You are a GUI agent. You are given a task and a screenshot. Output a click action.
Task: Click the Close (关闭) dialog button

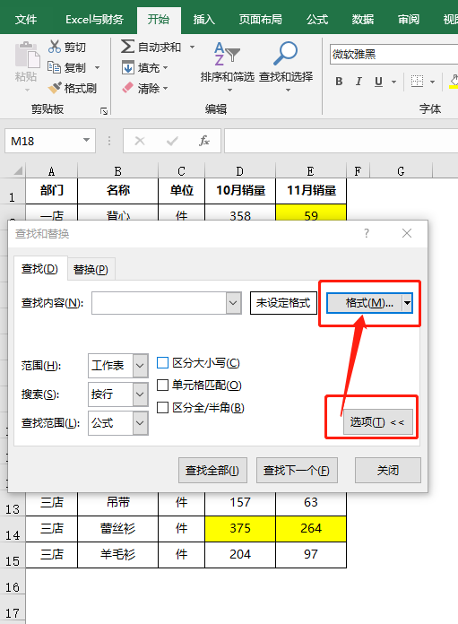click(x=387, y=471)
